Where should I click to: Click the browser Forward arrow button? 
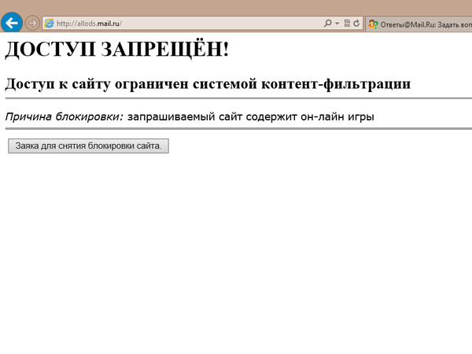pyautogui.click(x=32, y=23)
